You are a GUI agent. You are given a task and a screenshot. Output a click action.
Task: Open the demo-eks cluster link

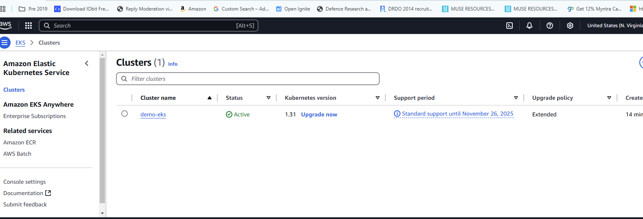pos(153,114)
